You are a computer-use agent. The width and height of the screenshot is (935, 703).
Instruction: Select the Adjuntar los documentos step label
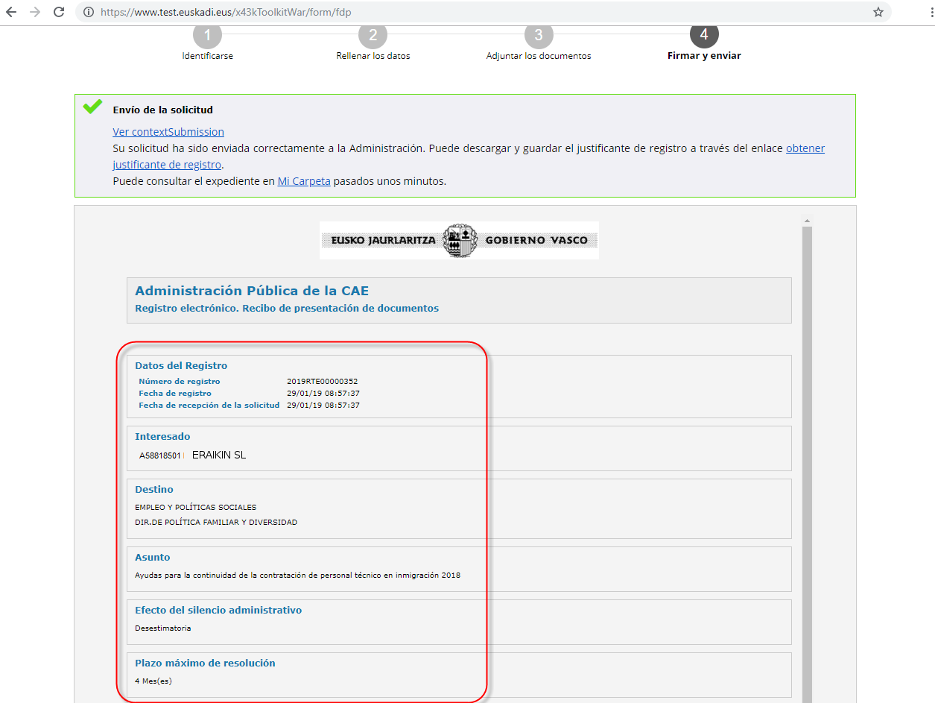coord(539,56)
